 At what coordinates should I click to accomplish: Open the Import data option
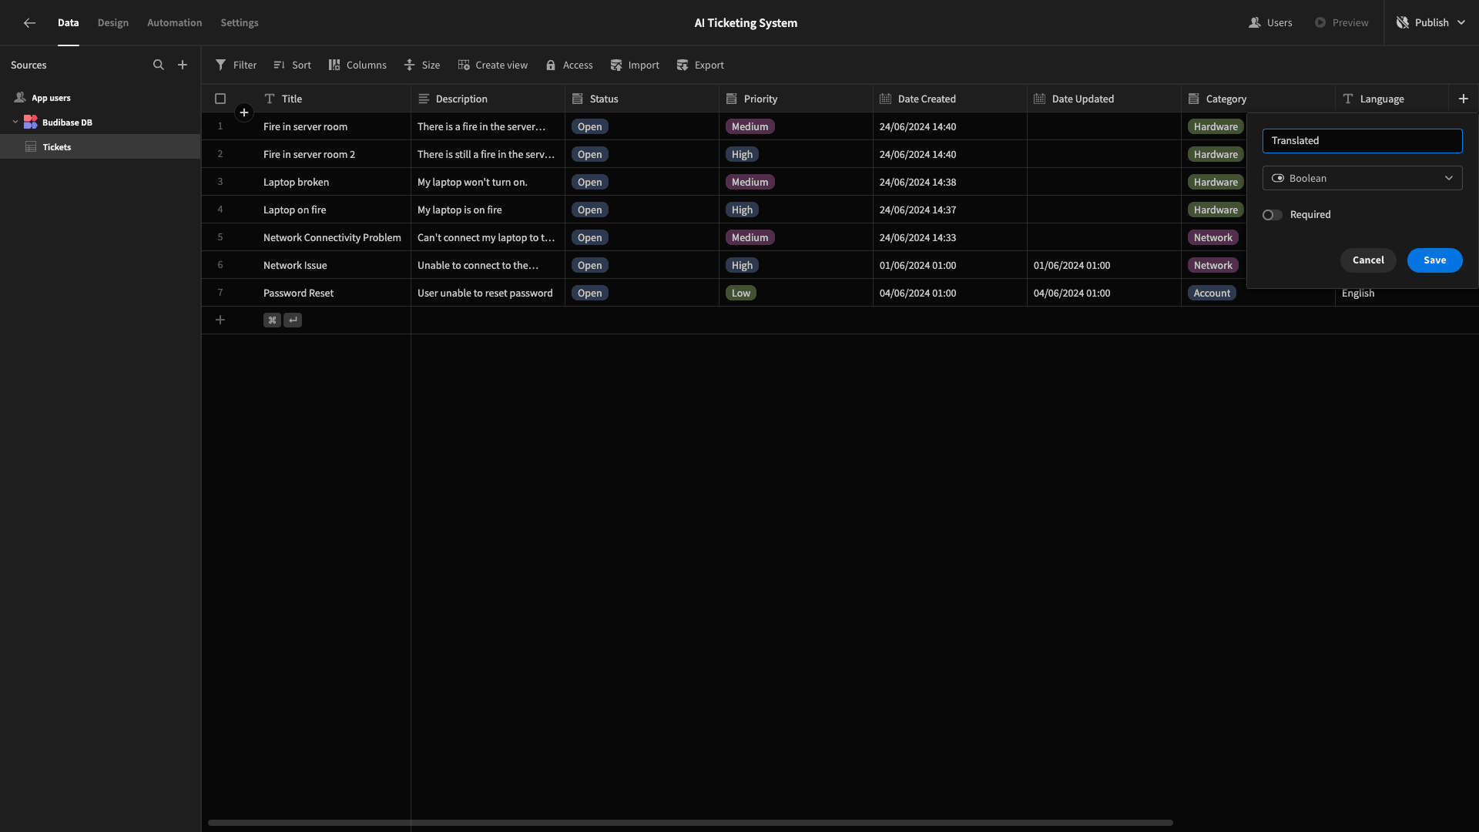[x=635, y=65]
